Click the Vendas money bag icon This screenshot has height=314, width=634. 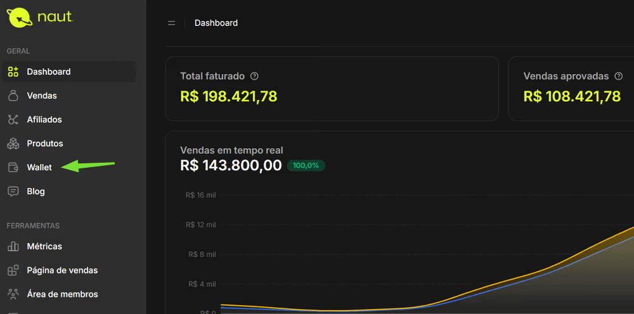[x=13, y=96]
